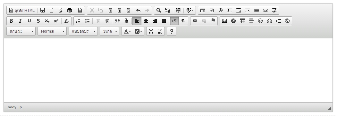Viewport: 337px width, 118px height.
Task: Redo the last undone action
Action: (x=147, y=10)
